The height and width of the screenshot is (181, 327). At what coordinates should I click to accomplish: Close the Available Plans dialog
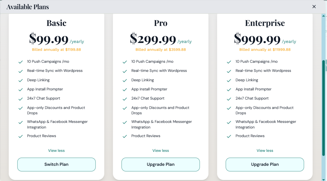pyautogui.click(x=314, y=7)
